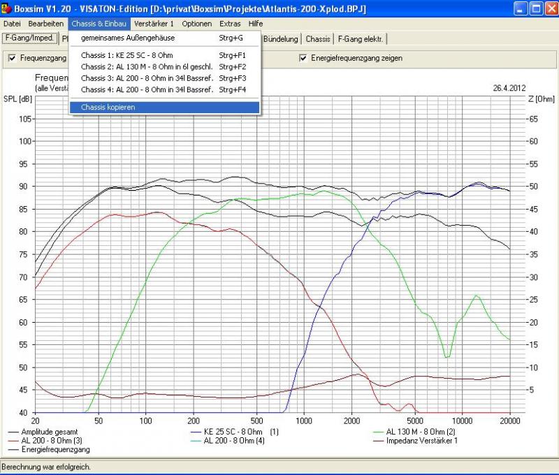Open the Hilfe menu

[256, 24]
